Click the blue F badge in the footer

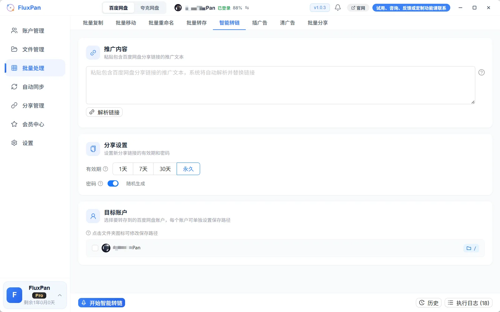pos(14,295)
